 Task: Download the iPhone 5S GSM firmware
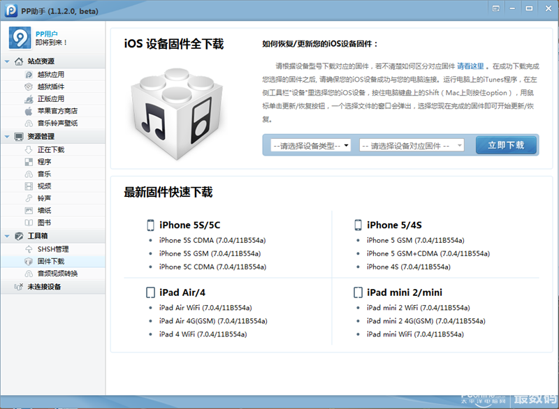(x=208, y=253)
